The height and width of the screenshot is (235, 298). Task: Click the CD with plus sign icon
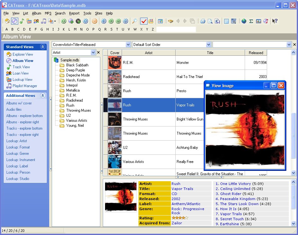[71, 21]
